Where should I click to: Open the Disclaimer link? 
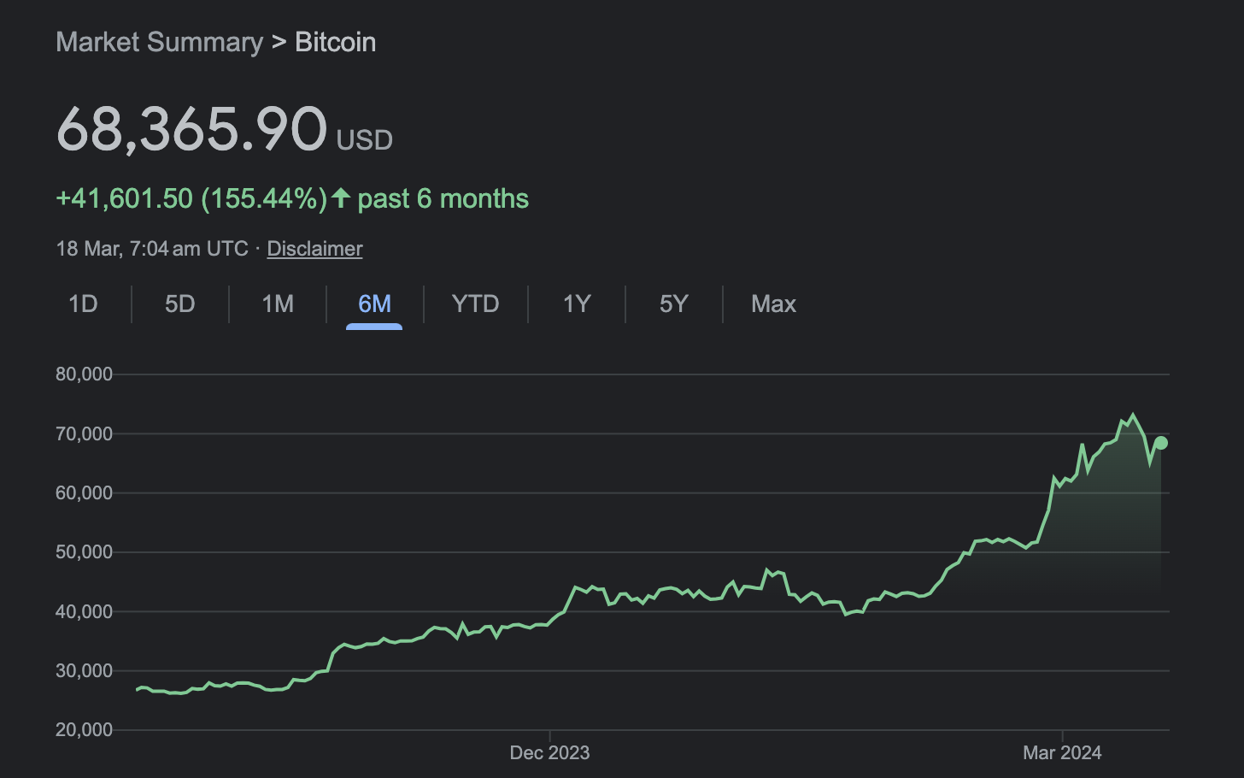click(x=314, y=249)
